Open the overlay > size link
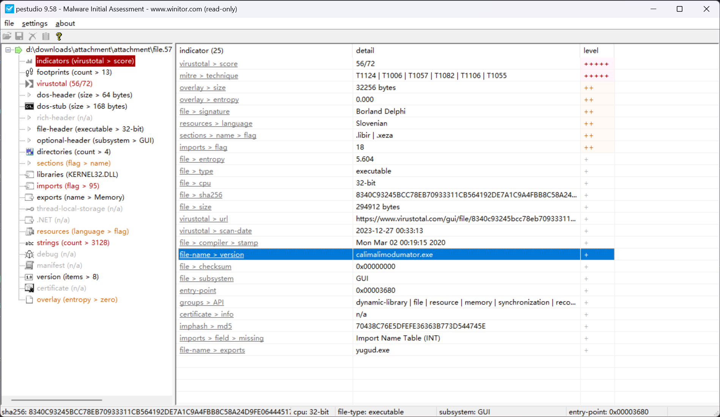720x417 pixels. [203, 87]
